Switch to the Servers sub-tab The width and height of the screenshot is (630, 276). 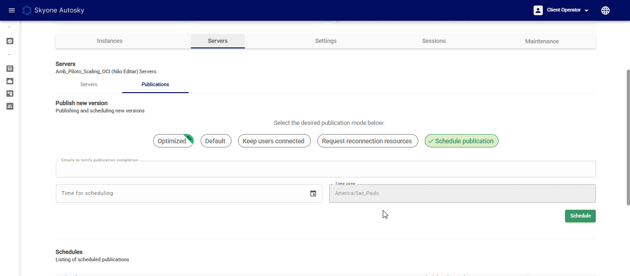[x=89, y=85]
